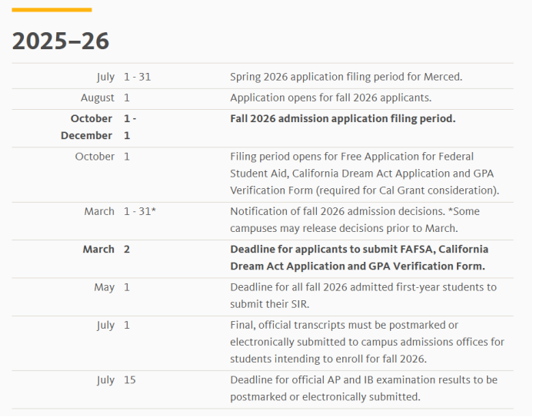Click the "GPA Verification Form (required for Cal Grant consideration)" line
533x417 pixels.
[x=364, y=190]
